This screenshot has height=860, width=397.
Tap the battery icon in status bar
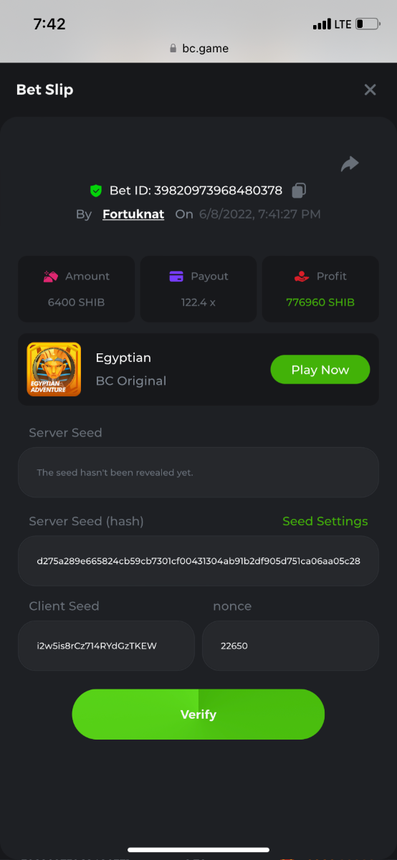click(368, 24)
